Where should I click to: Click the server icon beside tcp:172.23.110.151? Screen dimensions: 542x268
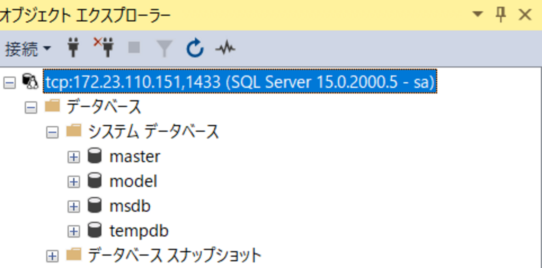pyautogui.click(x=30, y=82)
